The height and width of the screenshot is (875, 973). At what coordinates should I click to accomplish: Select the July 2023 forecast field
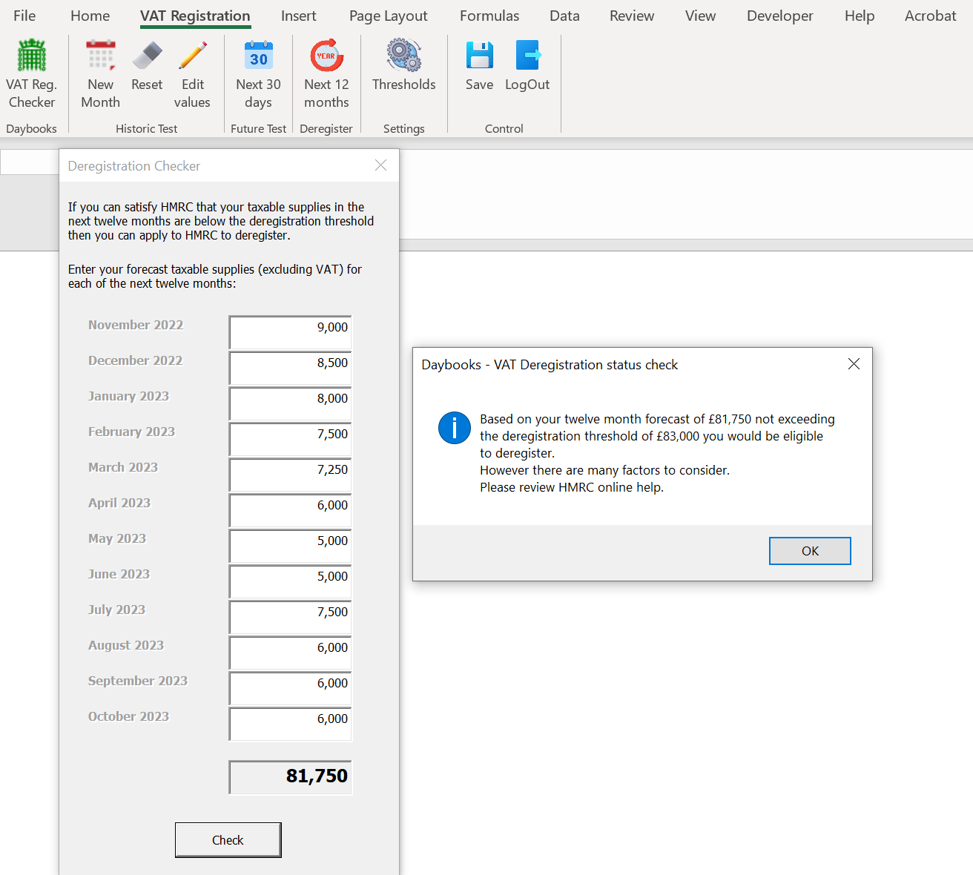coord(290,617)
